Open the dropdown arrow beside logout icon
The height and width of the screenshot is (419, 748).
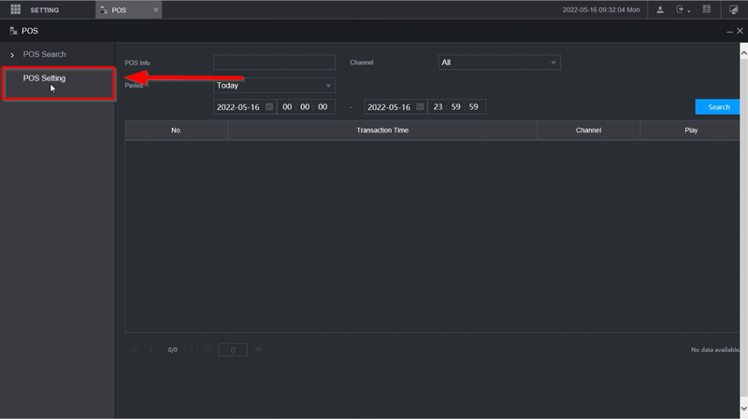(x=689, y=11)
